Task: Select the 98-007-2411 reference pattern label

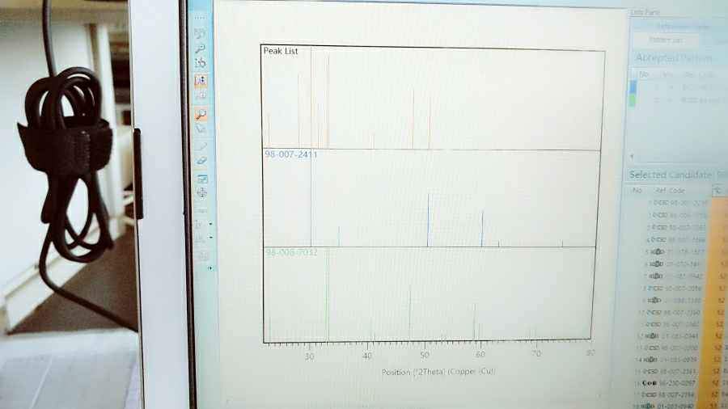Action: click(x=290, y=154)
